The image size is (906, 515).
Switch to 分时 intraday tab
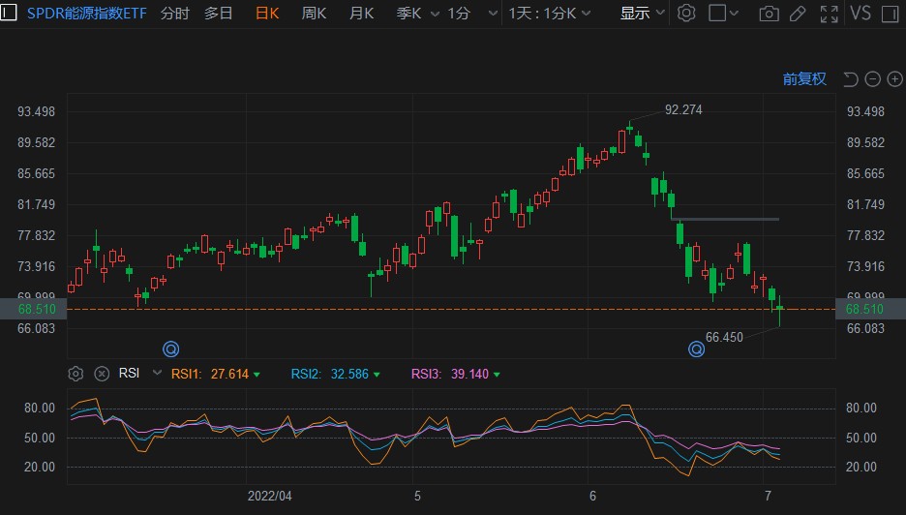coord(175,14)
